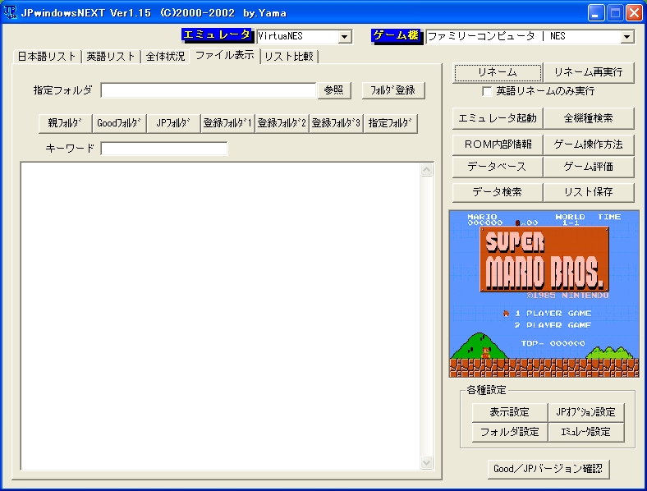Viewport: 647px width, 491px height.
Task: Close the JPwindowsNEXT window
Action: pos(634,13)
